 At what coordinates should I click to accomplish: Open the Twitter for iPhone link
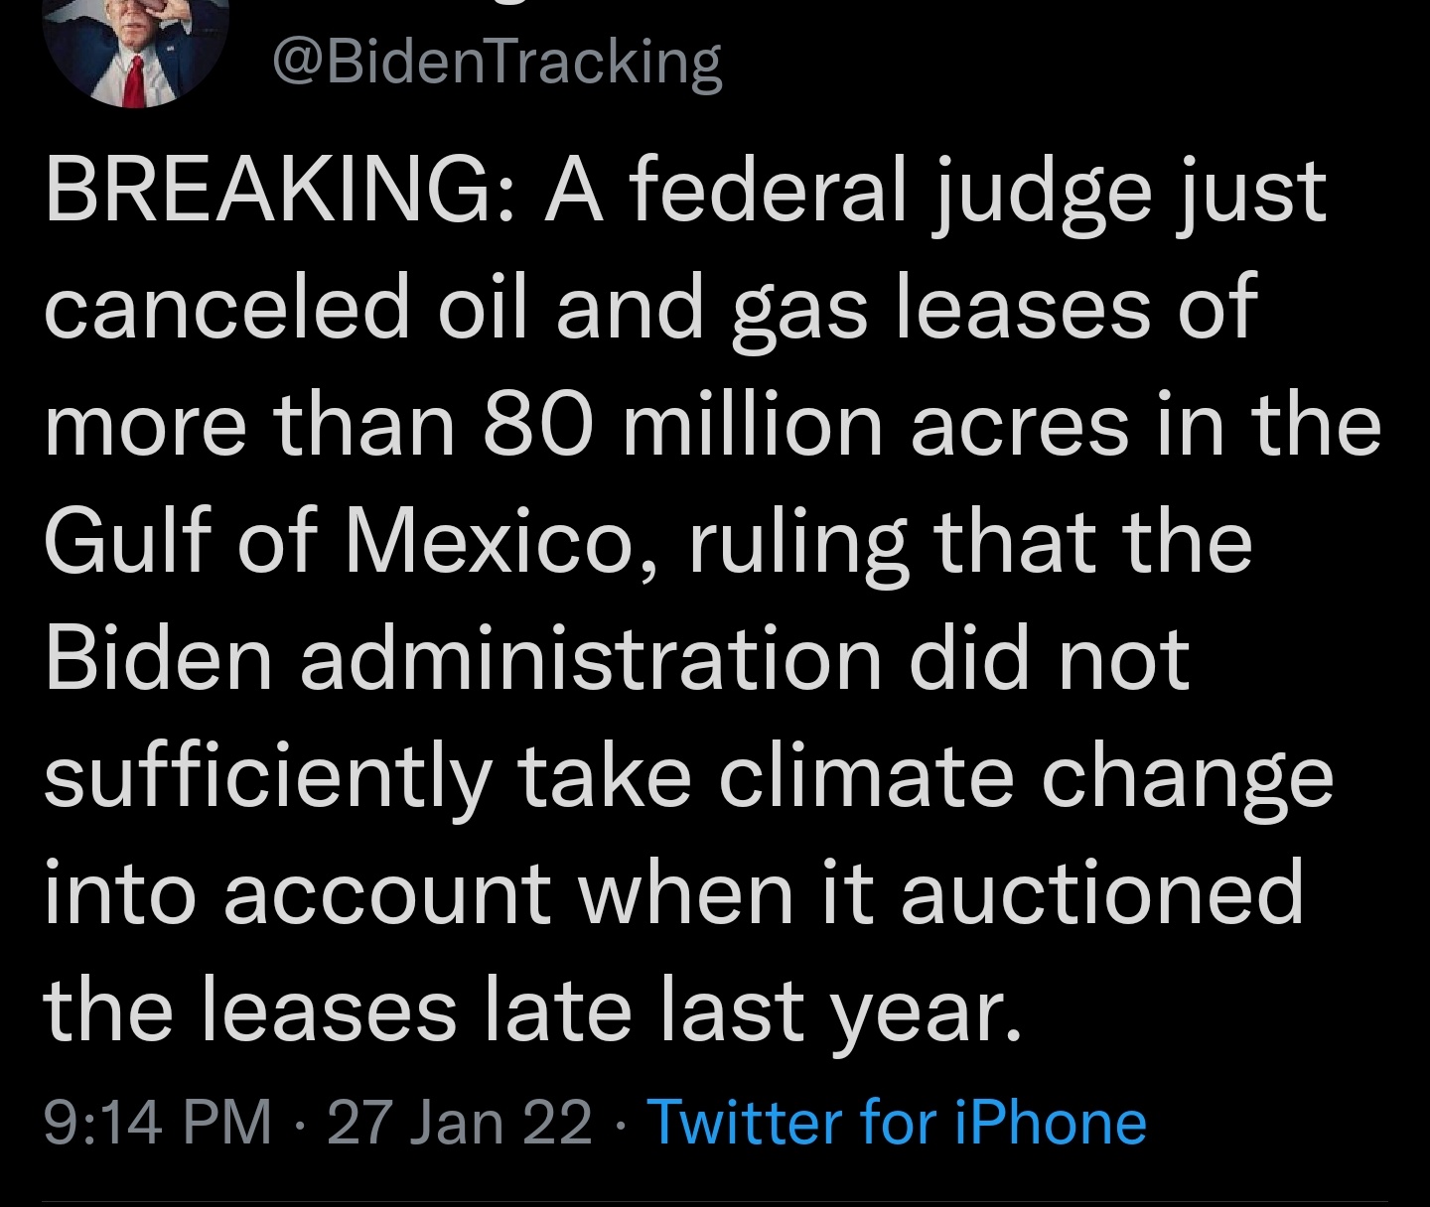click(x=896, y=1123)
